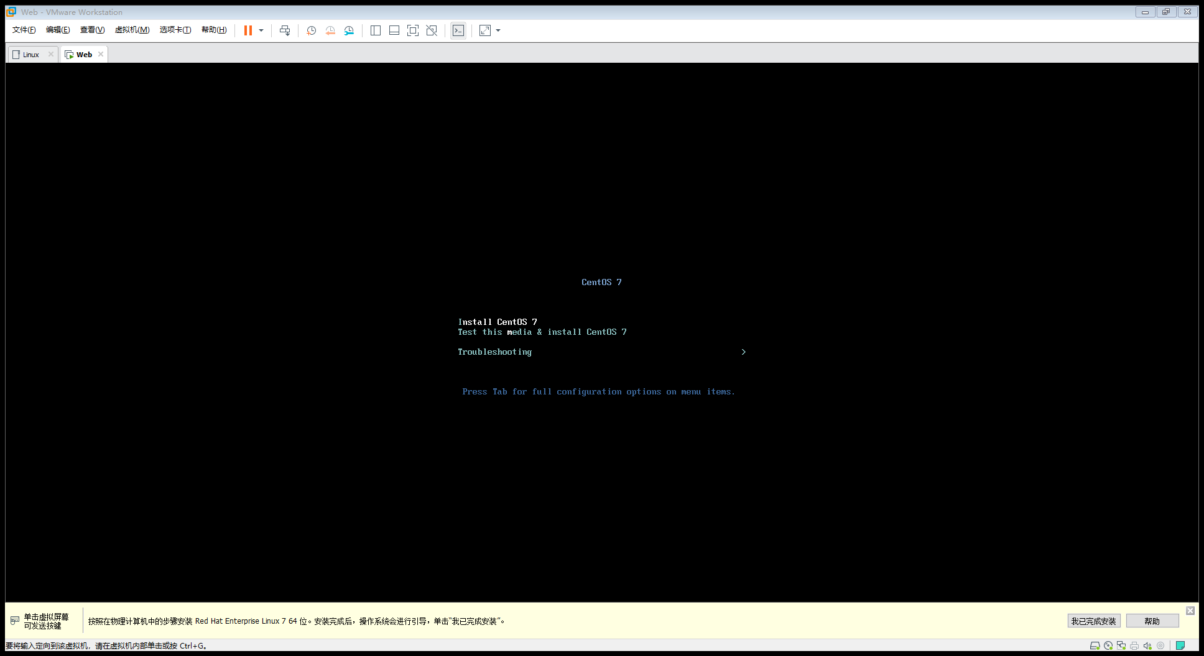
Task: Open the snapshot manager wrench-clock icon
Action: (349, 30)
